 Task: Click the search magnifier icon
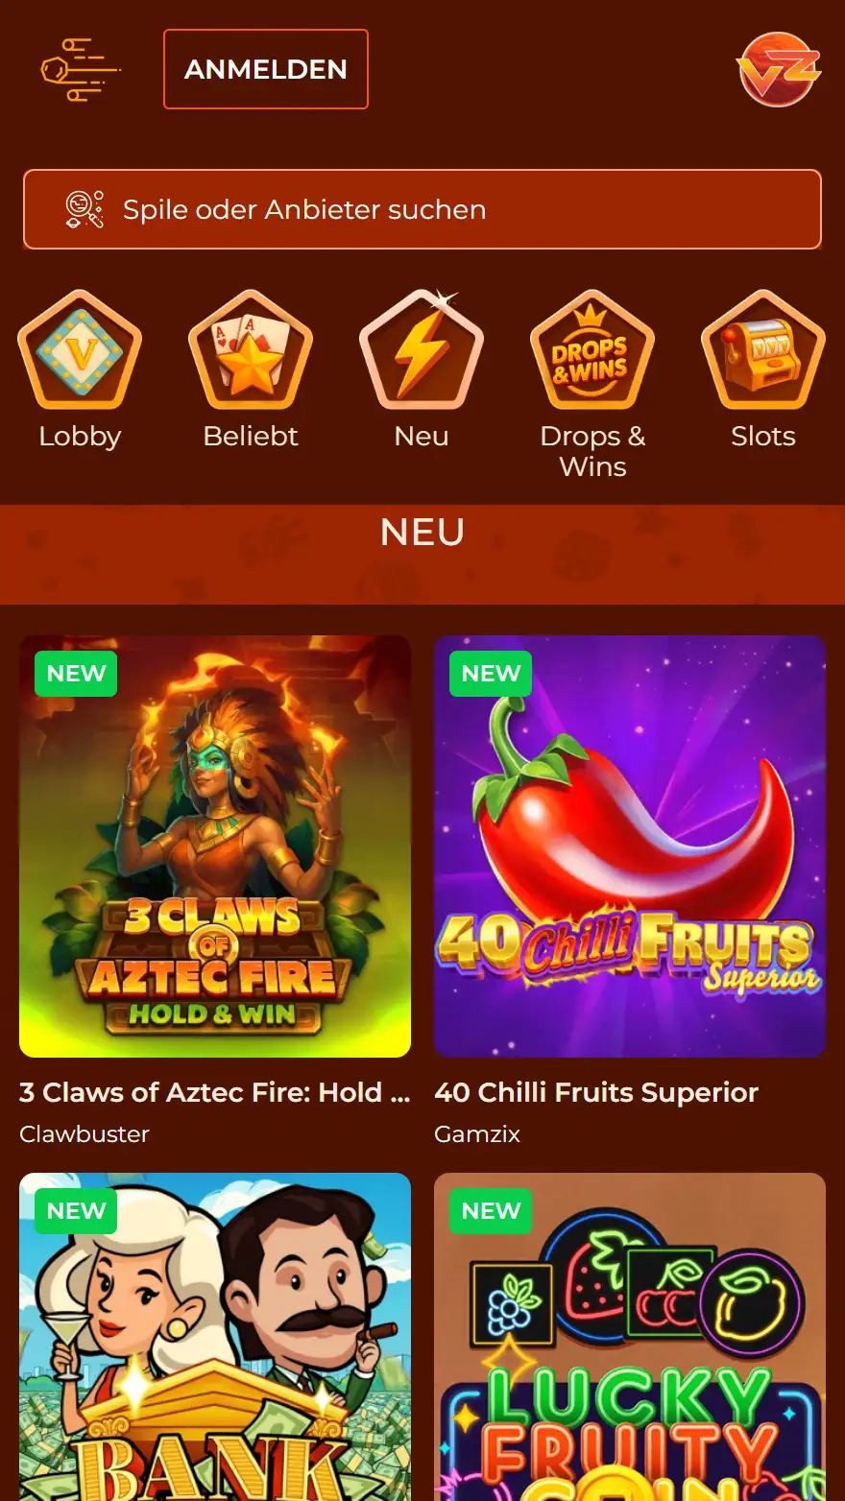84,209
